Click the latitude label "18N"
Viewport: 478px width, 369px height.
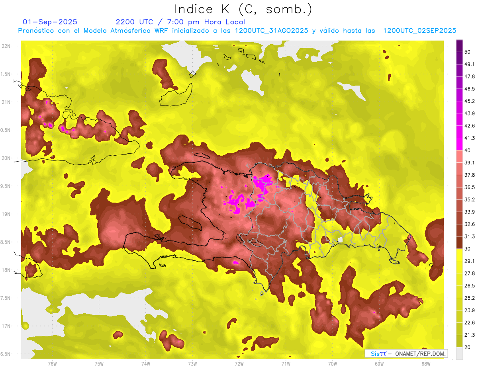[x=6, y=270]
